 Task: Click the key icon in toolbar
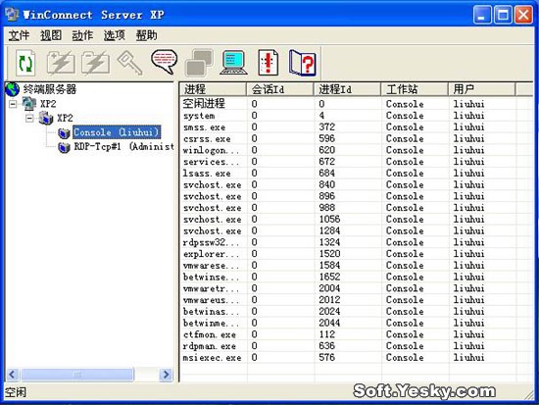[x=129, y=63]
